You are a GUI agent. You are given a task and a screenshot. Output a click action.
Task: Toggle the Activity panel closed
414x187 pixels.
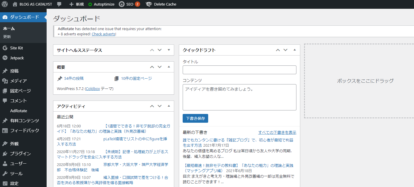[169, 106]
